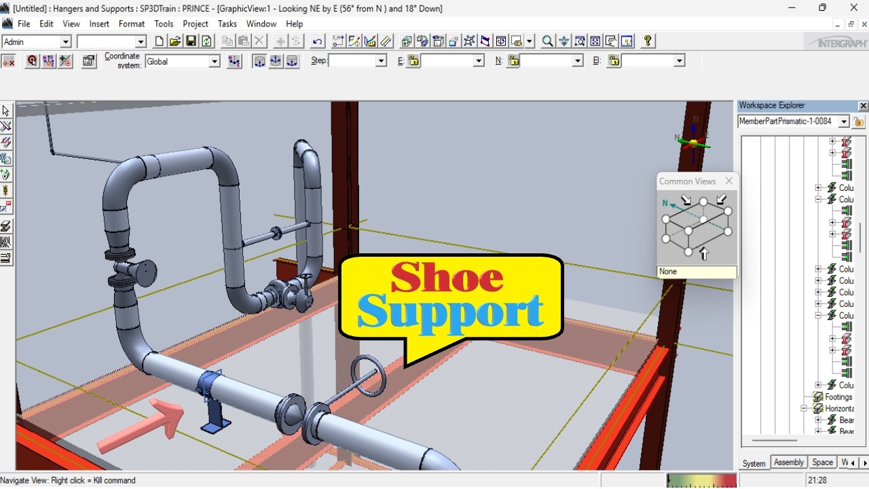Switch to the Assembly tab
This screenshot has height=489, width=869.
pyautogui.click(x=789, y=463)
